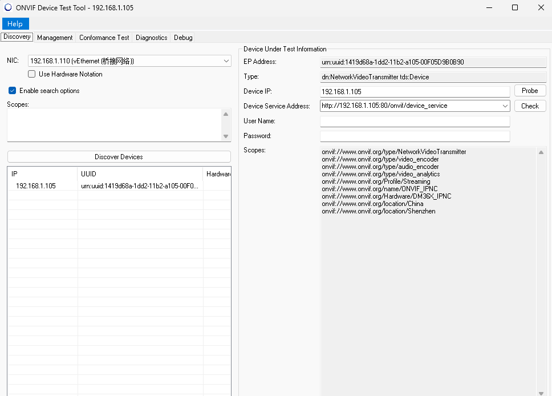Click the Device IP text field
552x396 pixels.
(415, 91)
